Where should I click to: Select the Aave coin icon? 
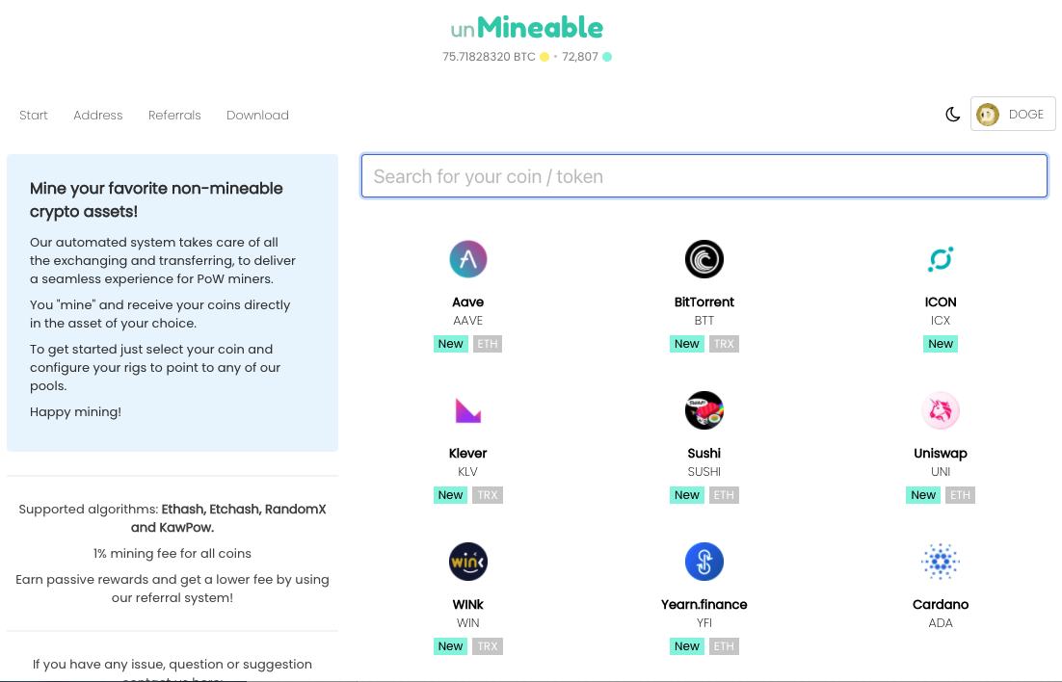coord(468,259)
